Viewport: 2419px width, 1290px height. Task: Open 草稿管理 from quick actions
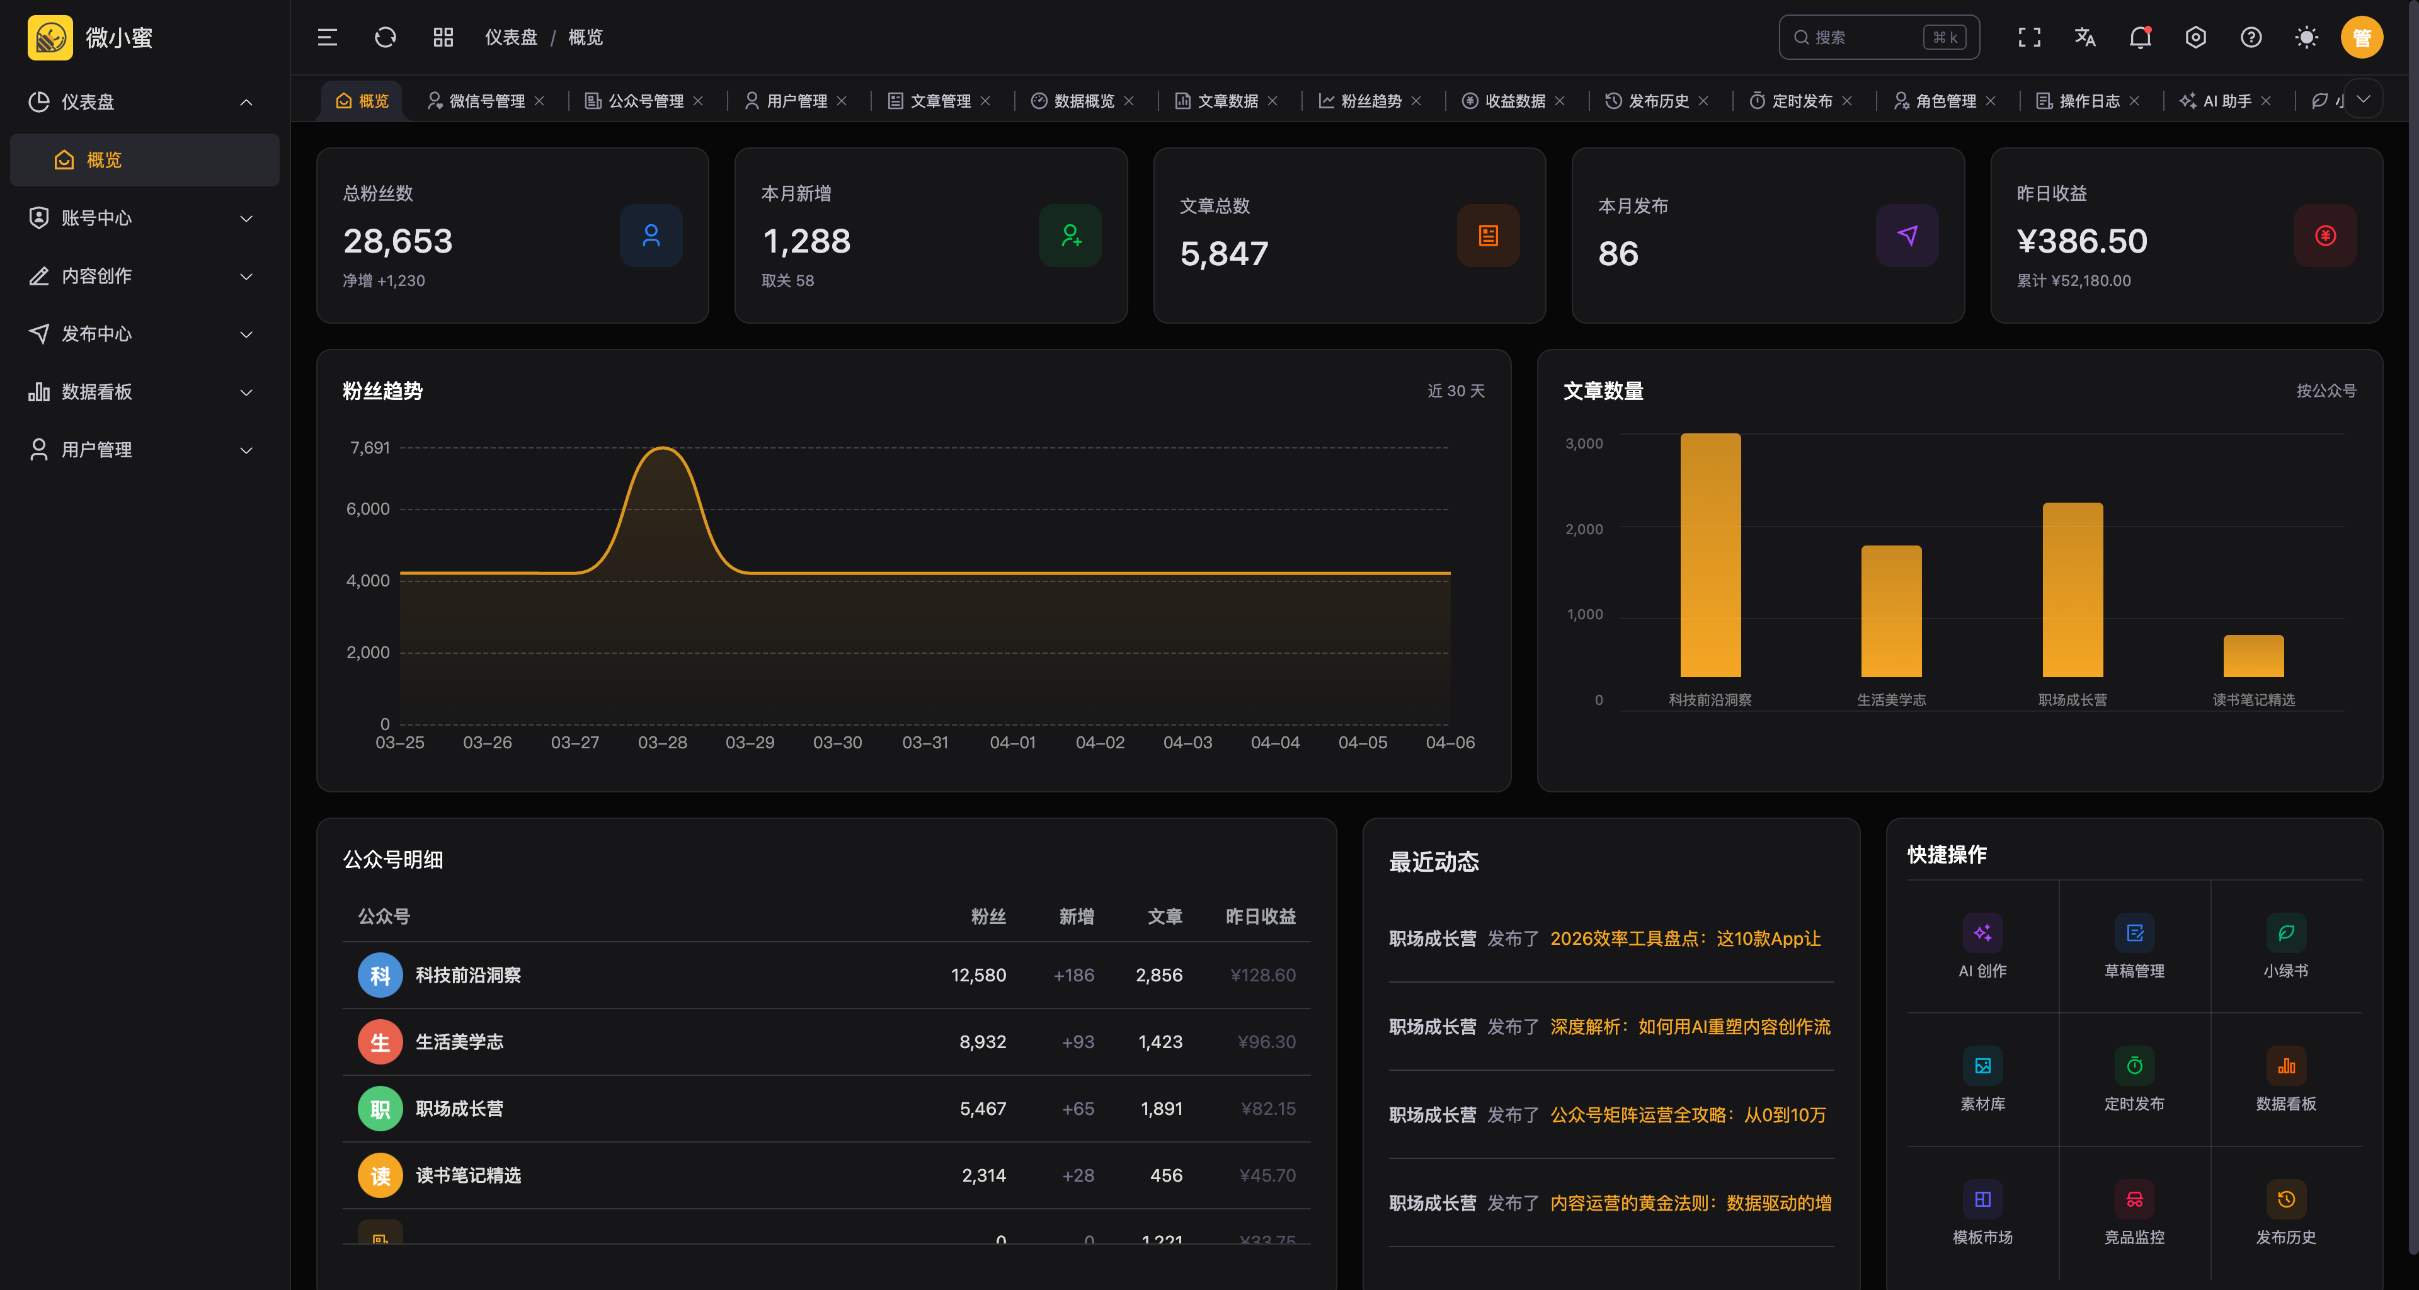pyautogui.click(x=2134, y=933)
